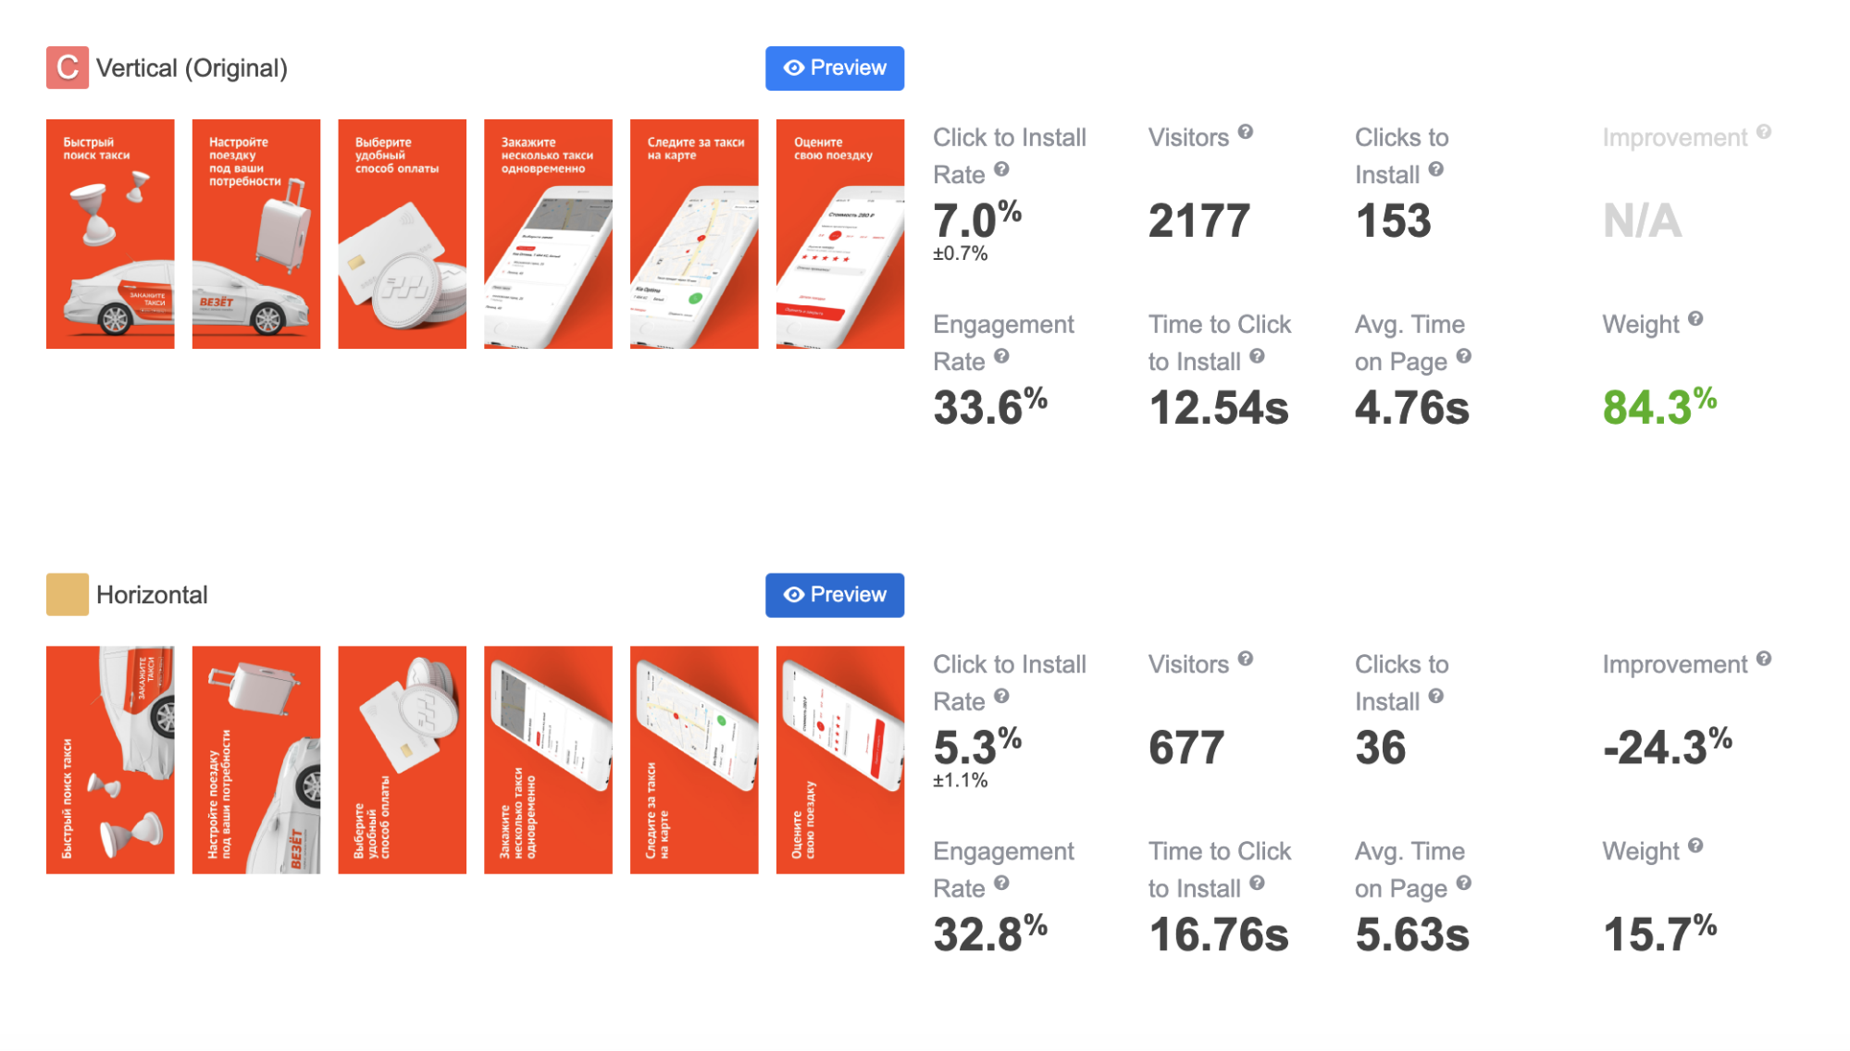Select the first screenshot thumbnail Horizontal

(x=113, y=760)
